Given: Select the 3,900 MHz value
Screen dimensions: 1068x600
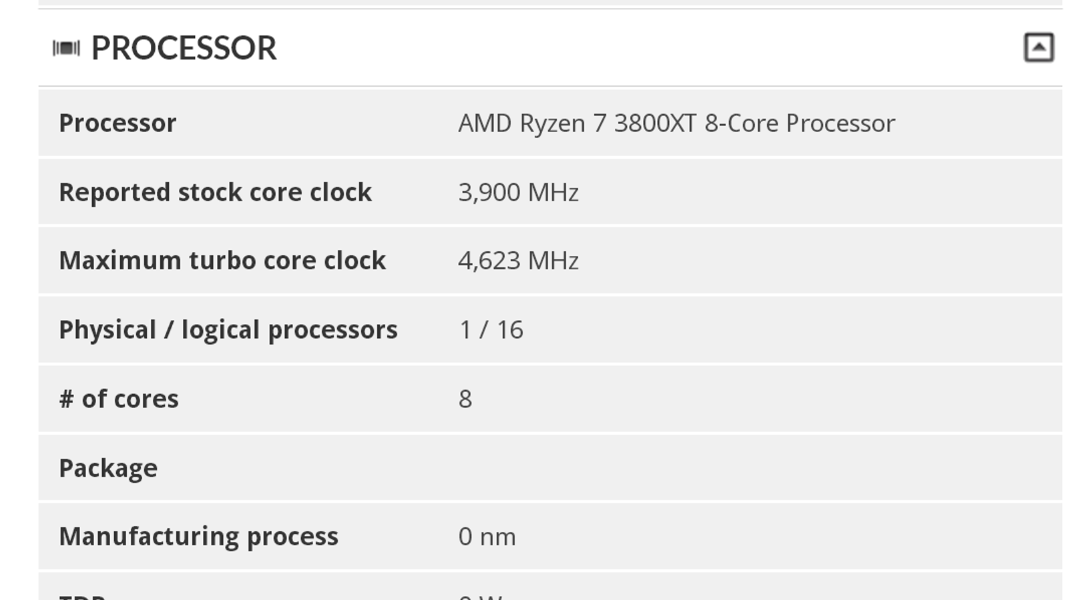Looking at the screenshot, I should point(518,193).
